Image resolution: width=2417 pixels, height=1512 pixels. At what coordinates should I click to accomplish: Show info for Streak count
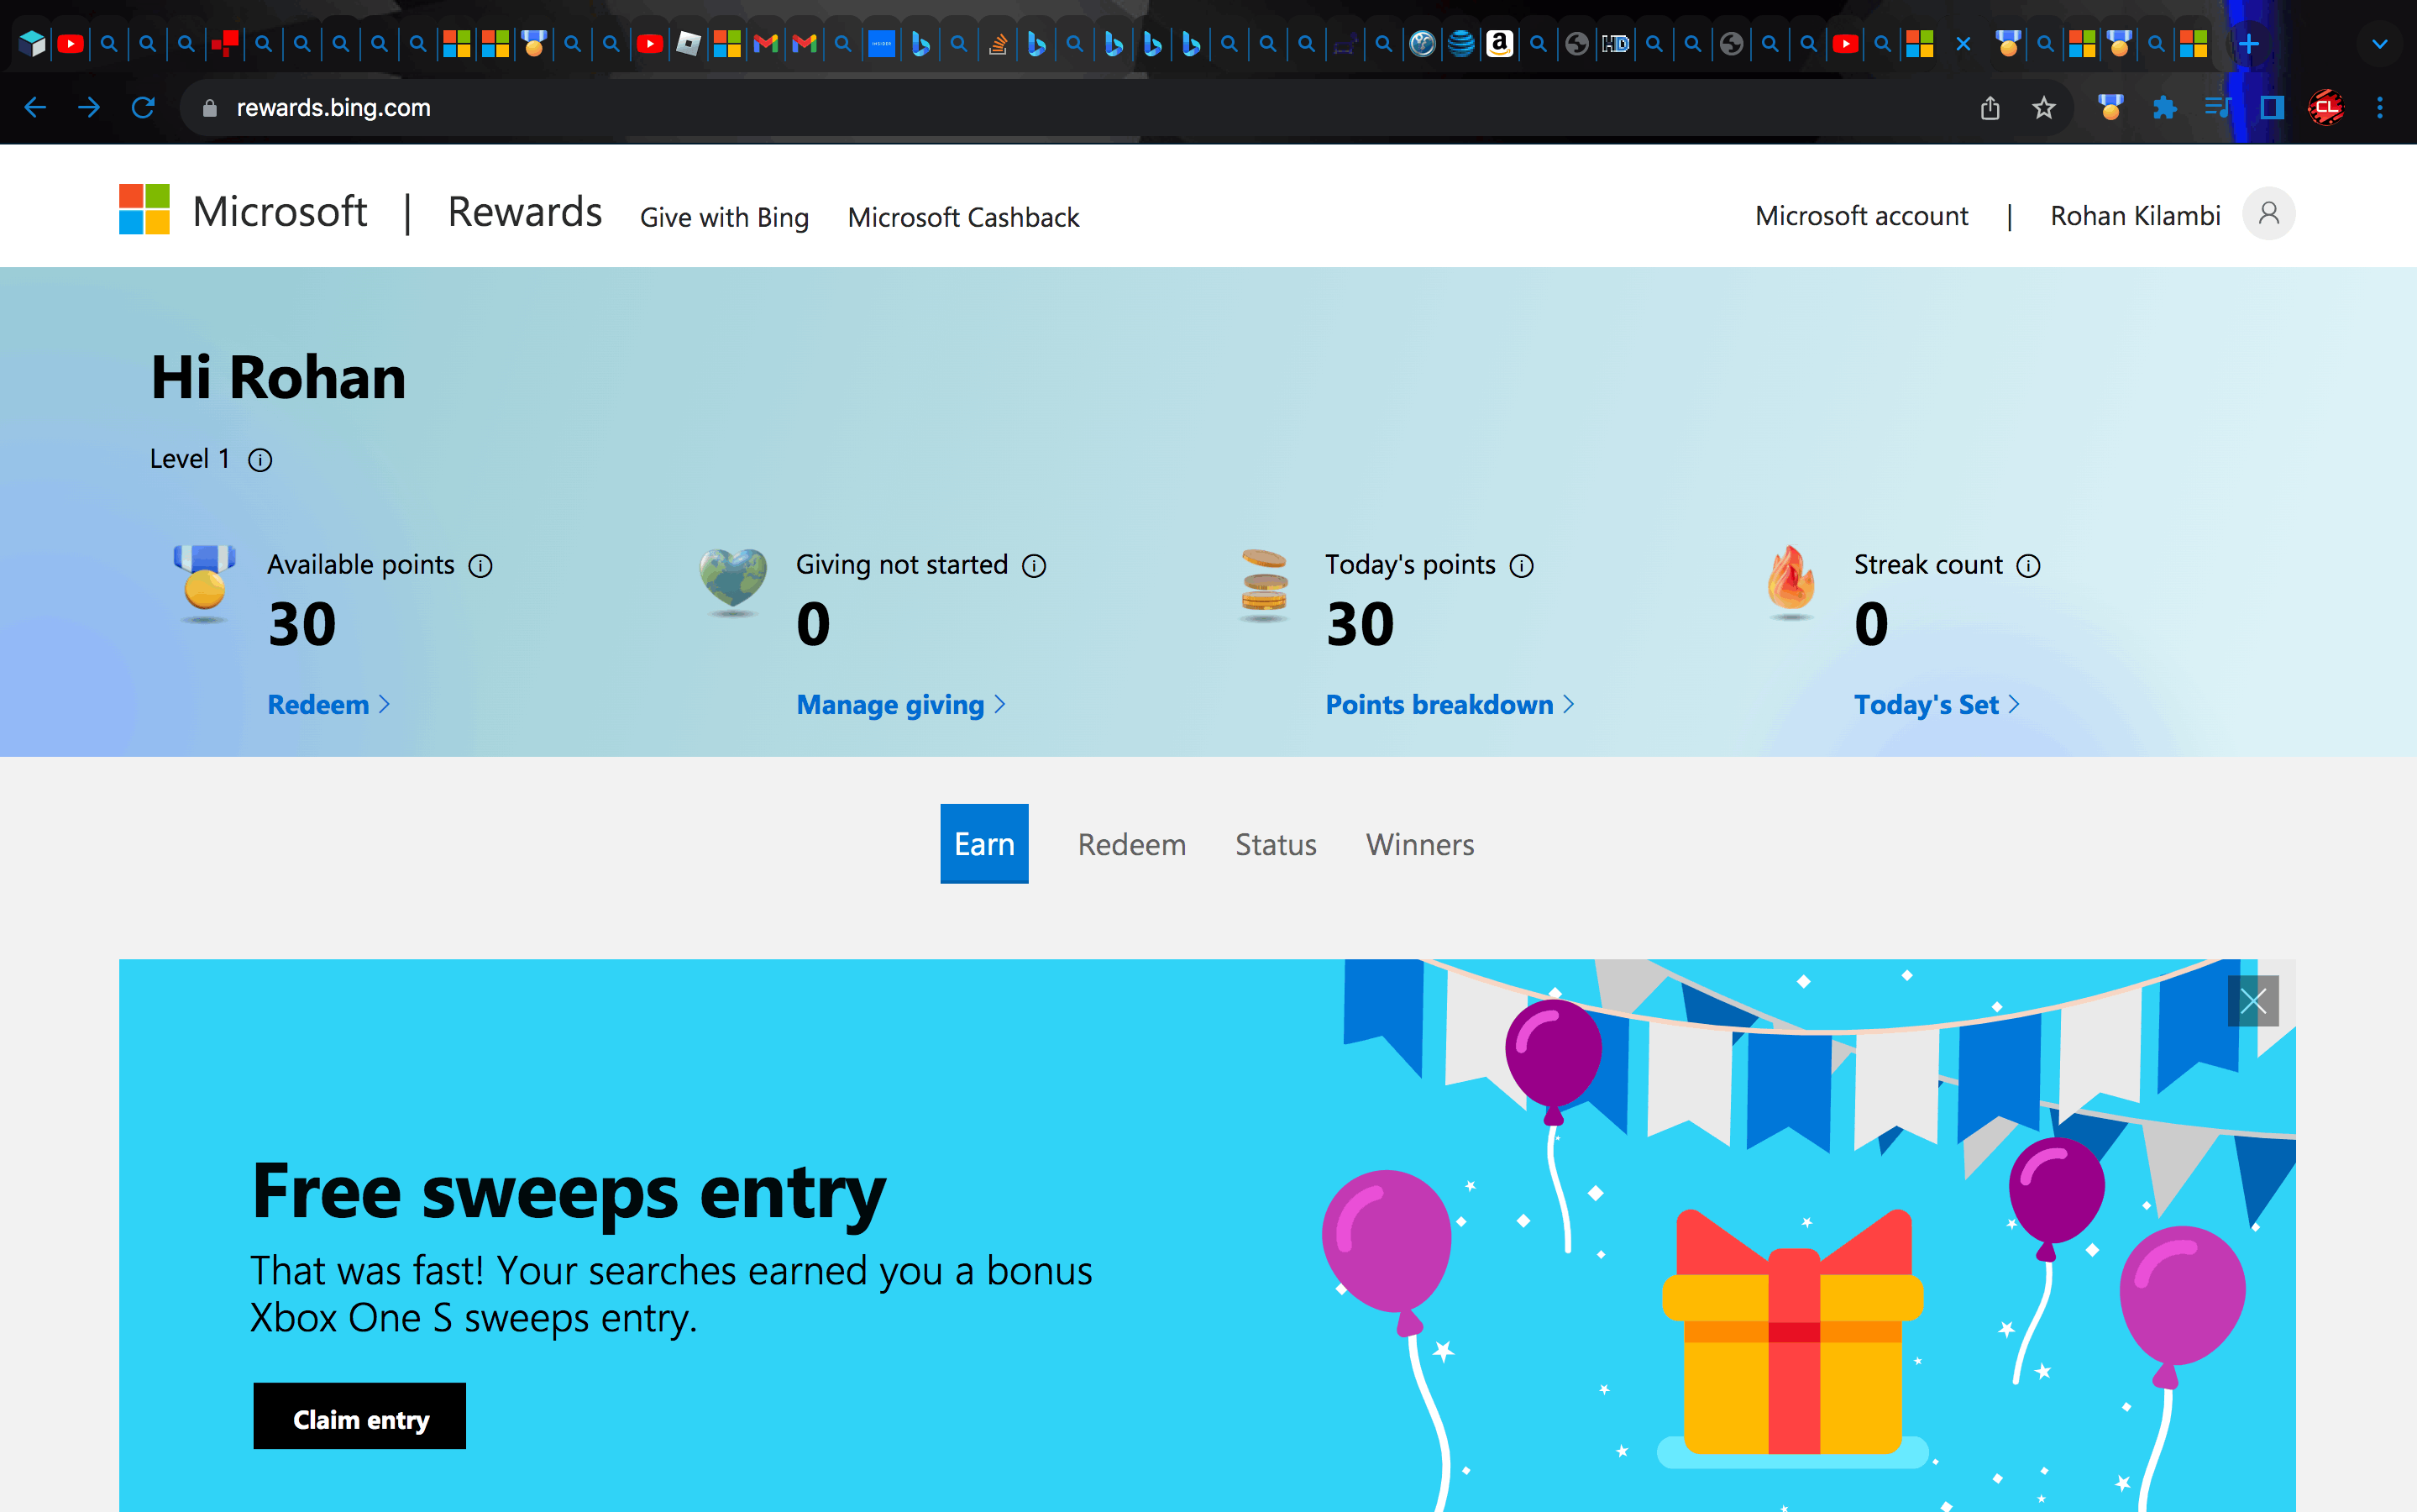pos(2028,566)
